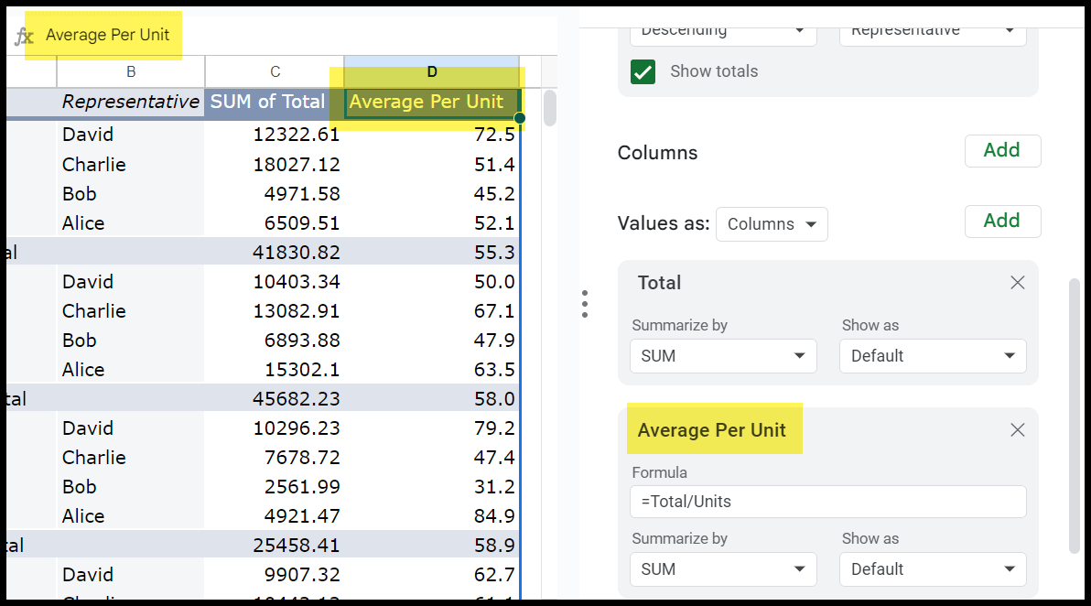Click cell with value 13082.91

pyautogui.click(x=275, y=310)
